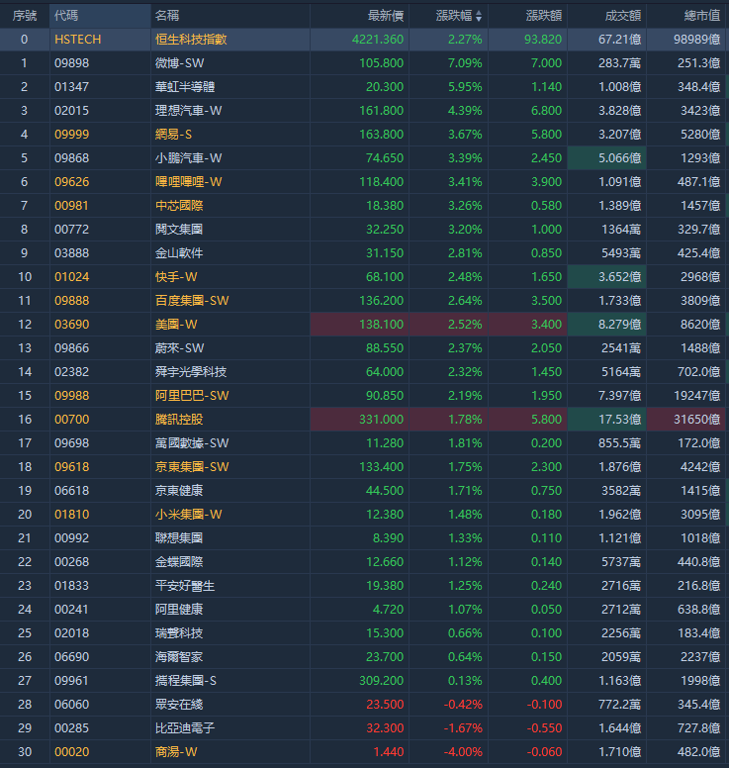Click the 4221.360 index price
Screen dimensions: 729x768
[378, 40]
